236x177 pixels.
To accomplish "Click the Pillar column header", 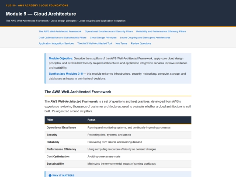I will point(50,120).
